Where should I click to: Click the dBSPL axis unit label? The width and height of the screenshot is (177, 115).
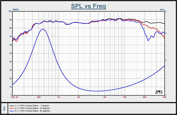(16, 10)
